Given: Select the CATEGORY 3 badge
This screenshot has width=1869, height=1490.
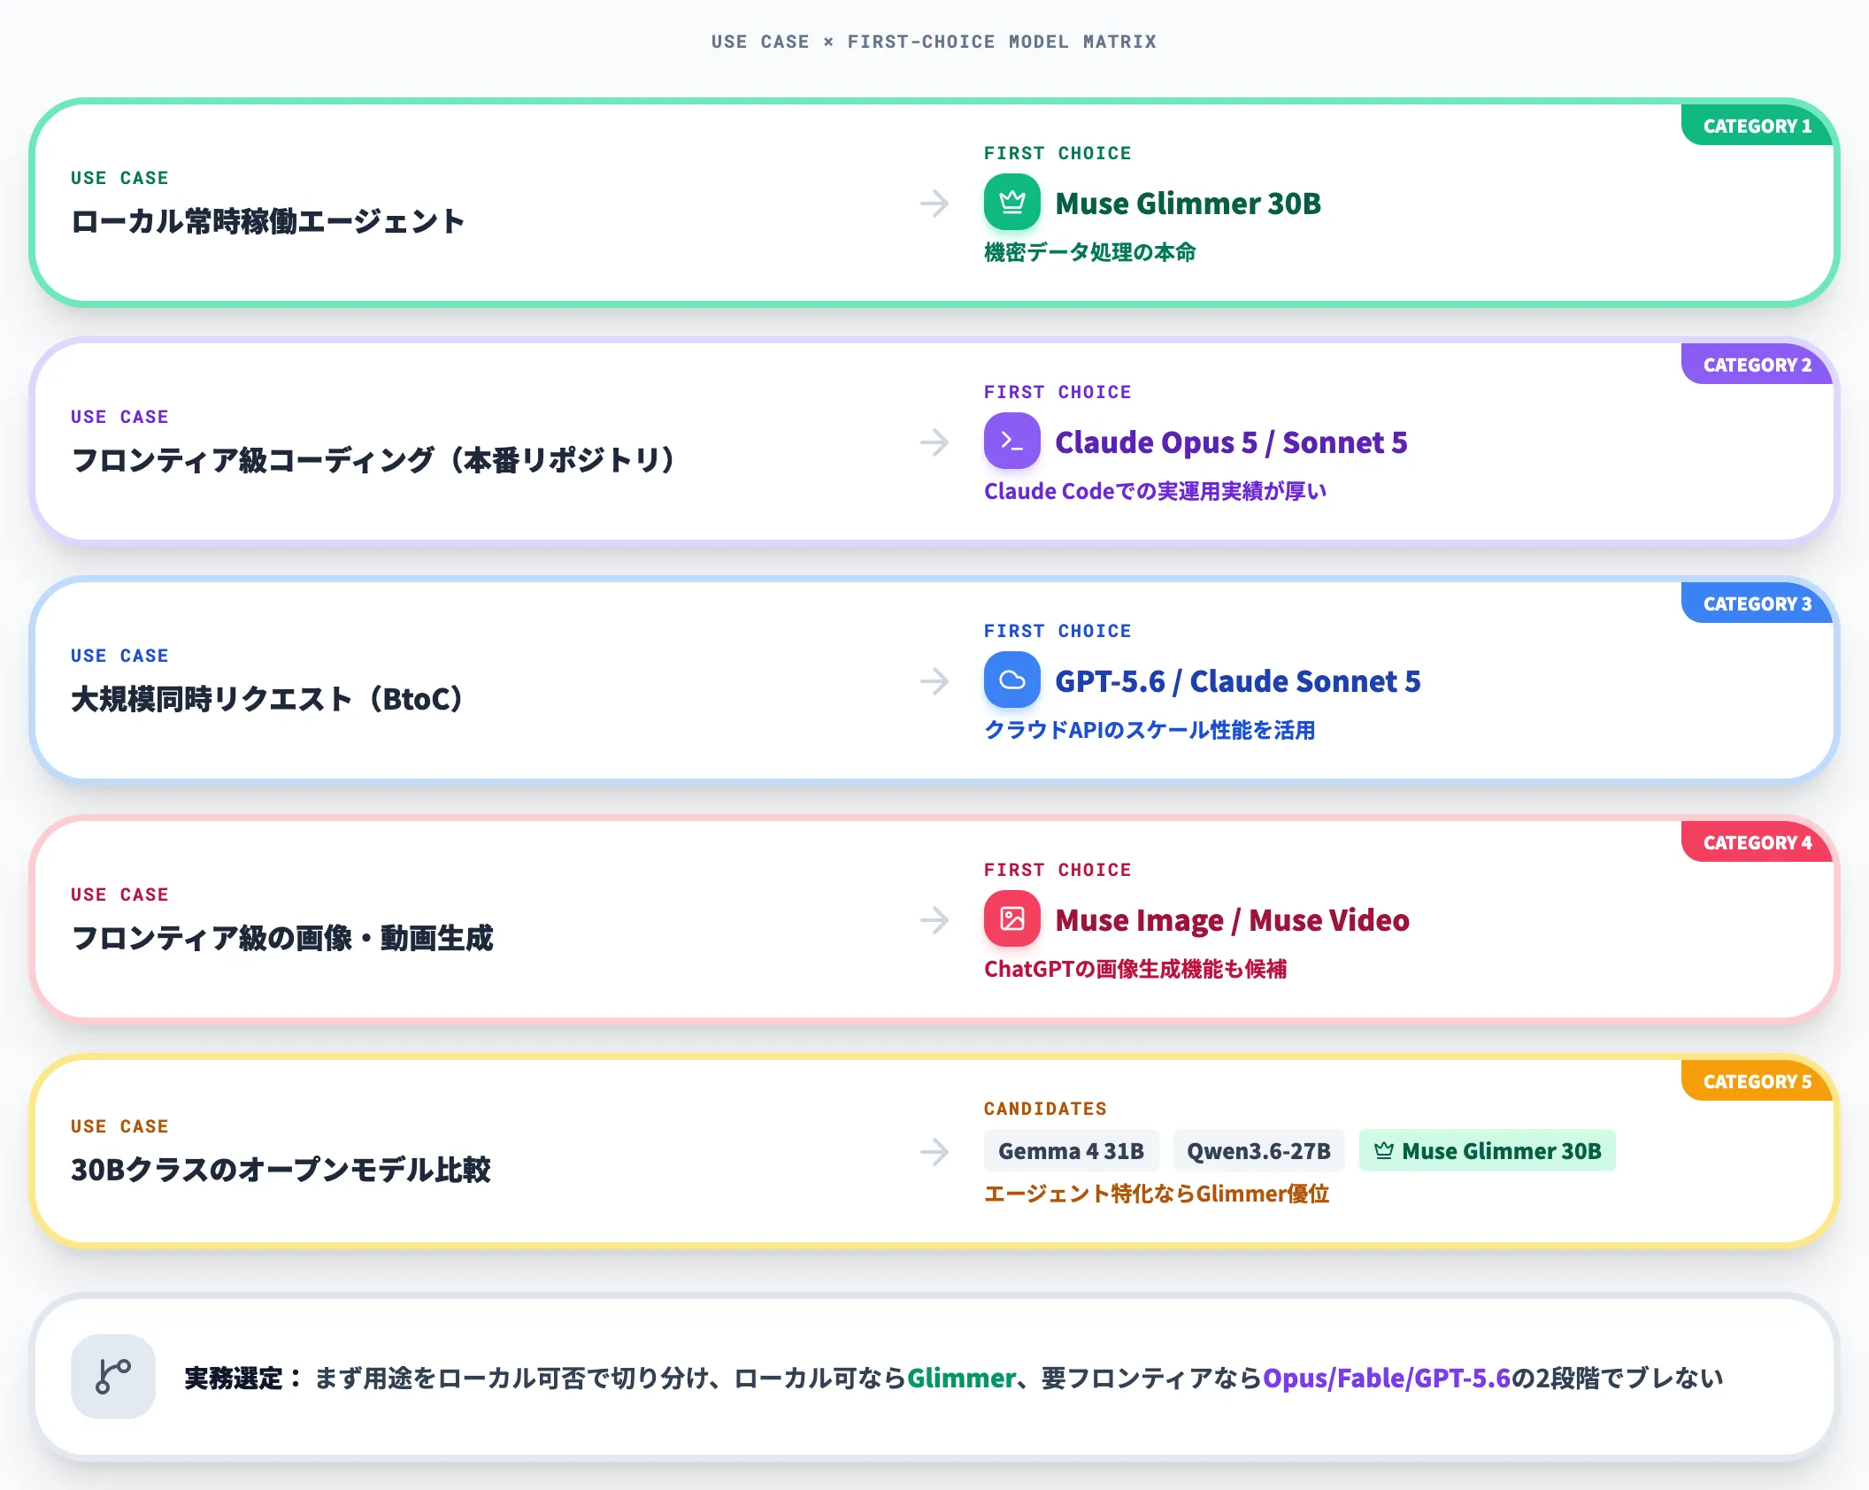Looking at the screenshot, I should (x=1757, y=603).
